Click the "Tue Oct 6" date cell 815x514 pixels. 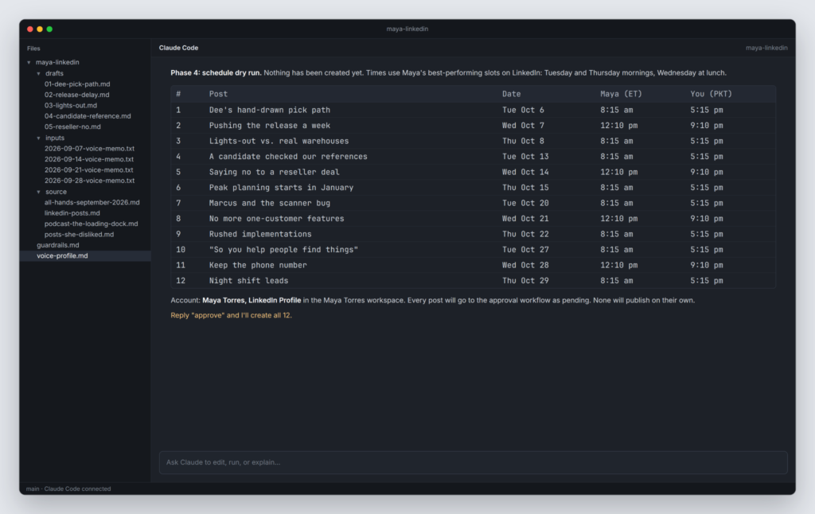(523, 110)
